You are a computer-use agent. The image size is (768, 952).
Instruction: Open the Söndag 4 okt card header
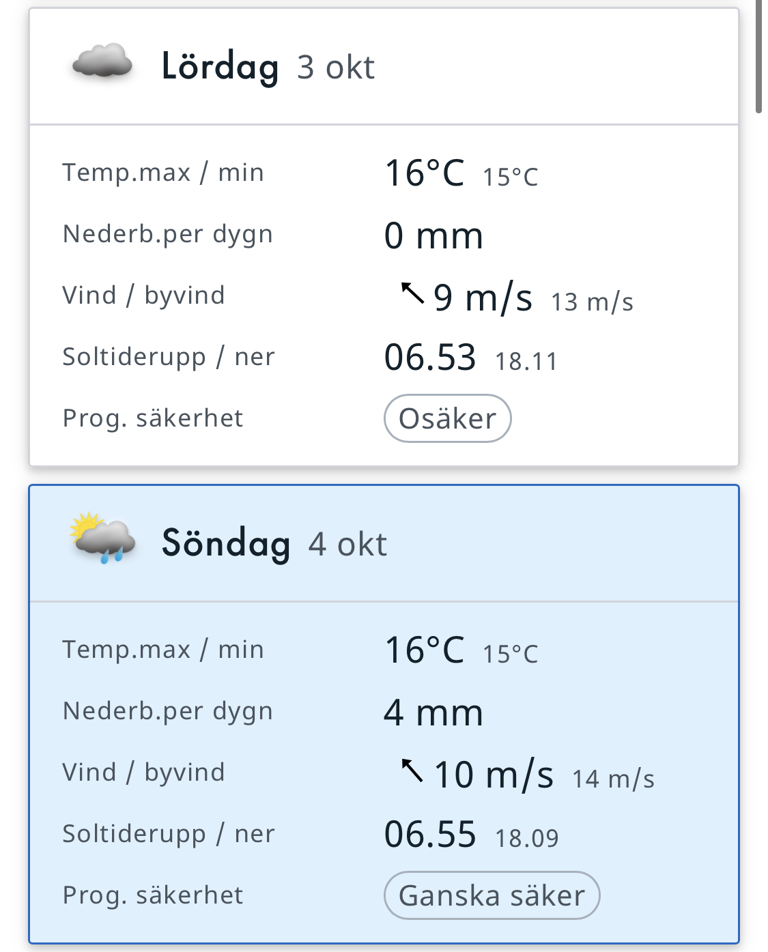(274, 544)
